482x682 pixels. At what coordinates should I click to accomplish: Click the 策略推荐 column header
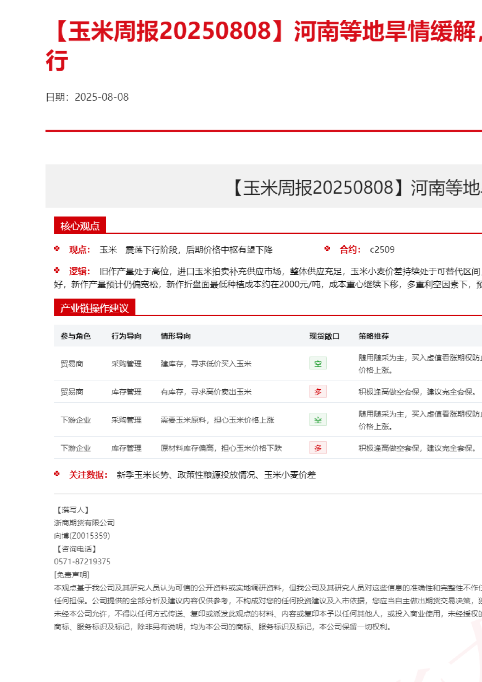(x=373, y=336)
